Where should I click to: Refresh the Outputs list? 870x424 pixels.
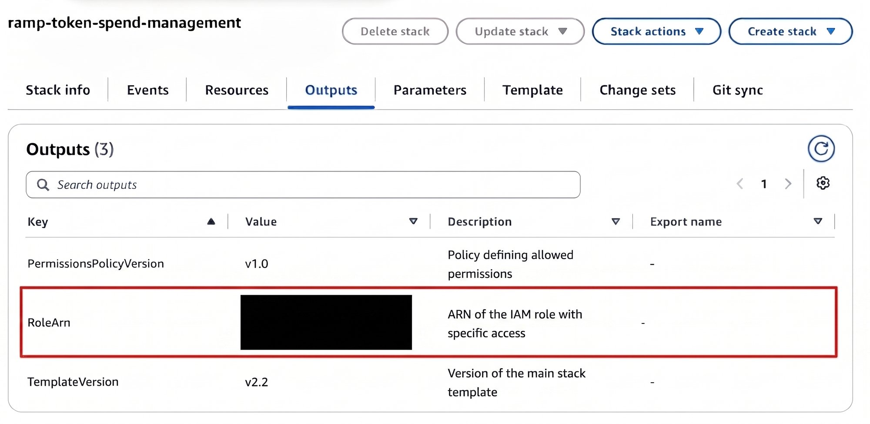(x=821, y=149)
